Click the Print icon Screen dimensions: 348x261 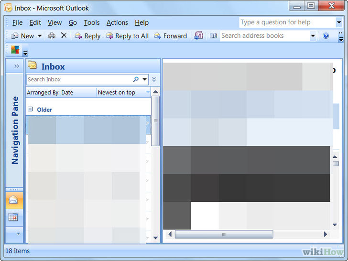[52, 36]
